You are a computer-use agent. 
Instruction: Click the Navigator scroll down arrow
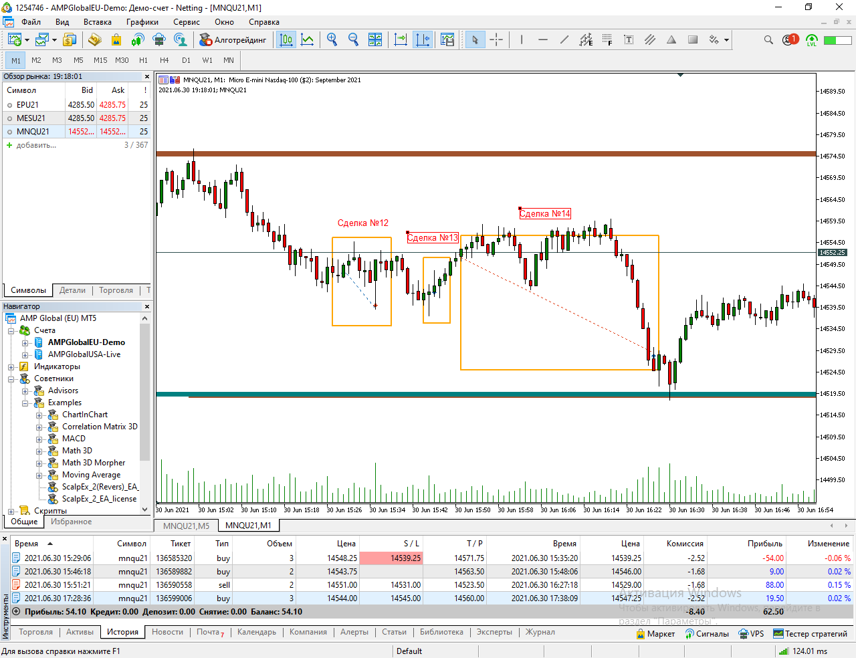coord(145,510)
